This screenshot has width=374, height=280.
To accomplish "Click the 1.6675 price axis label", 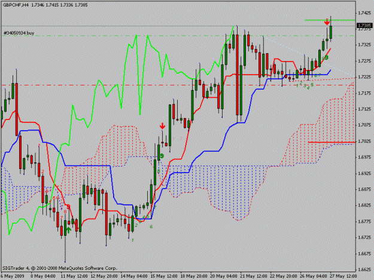I will click(364, 253).
